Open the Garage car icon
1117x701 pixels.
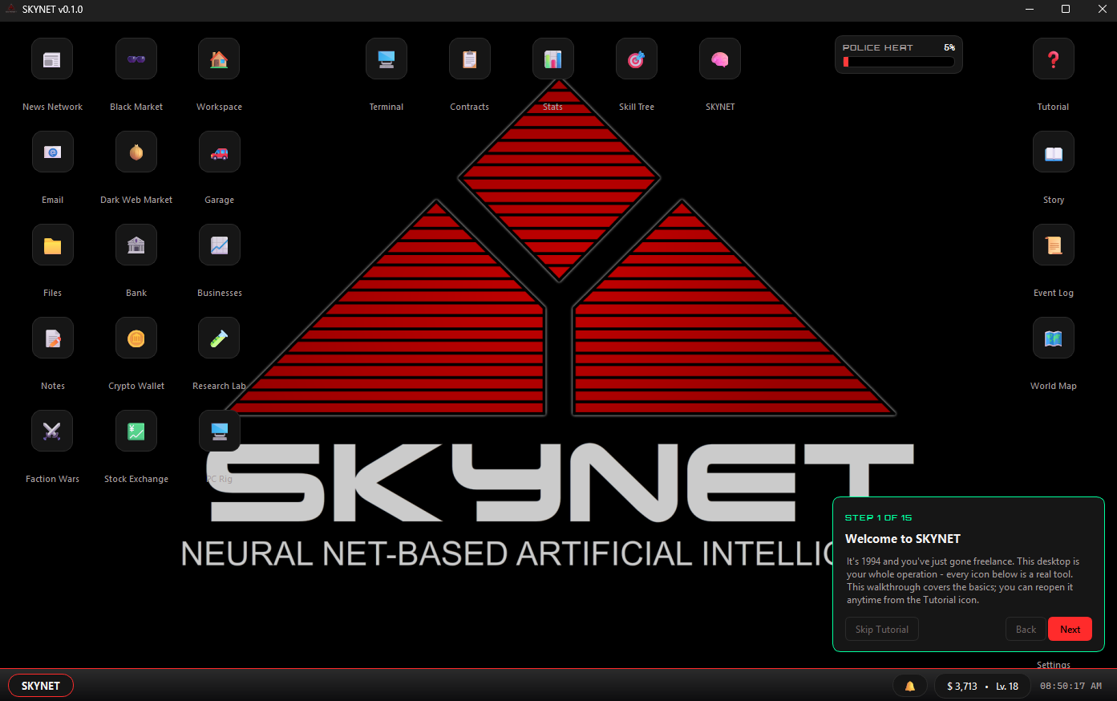[220, 152]
